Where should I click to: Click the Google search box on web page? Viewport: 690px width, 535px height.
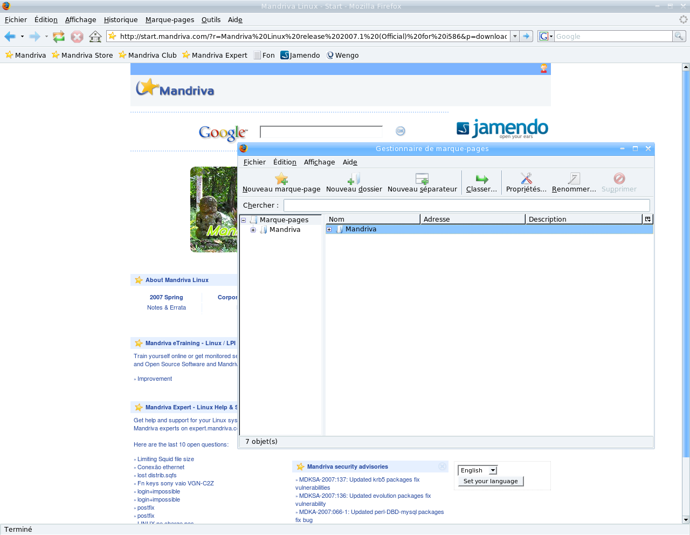click(x=321, y=132)
